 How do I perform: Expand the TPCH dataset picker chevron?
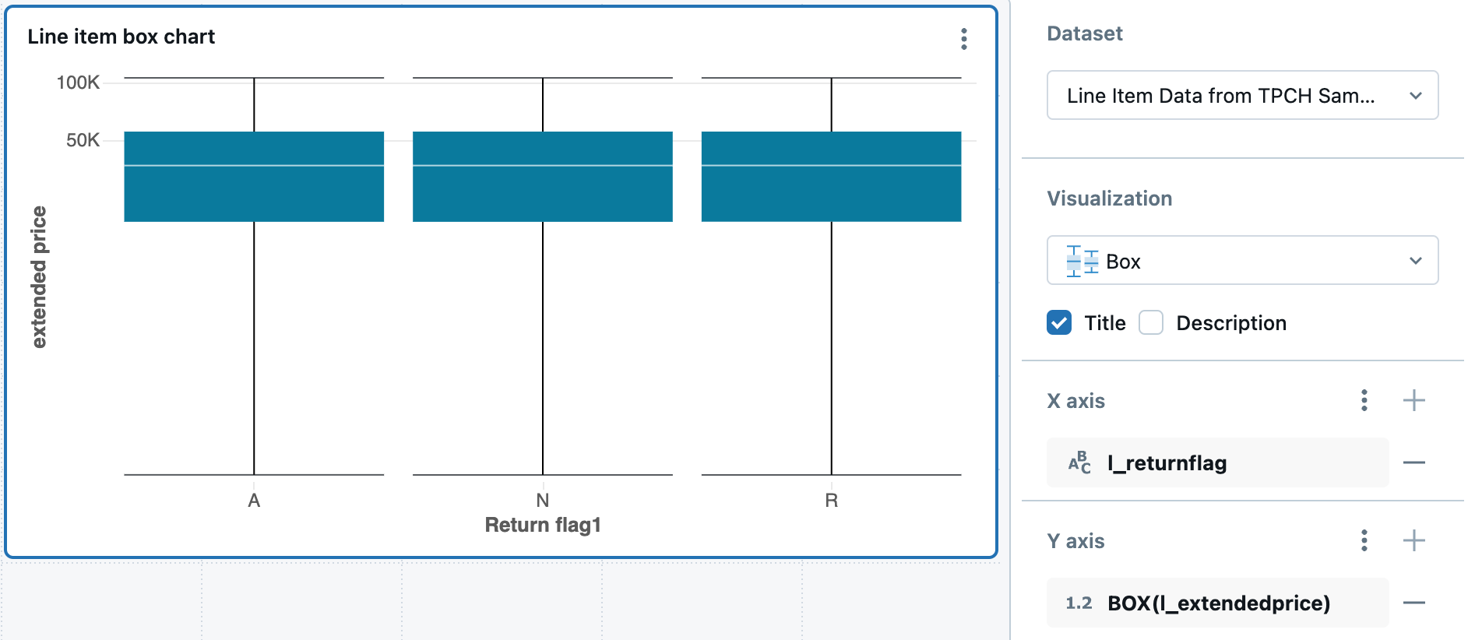[x=1415, y=95]
